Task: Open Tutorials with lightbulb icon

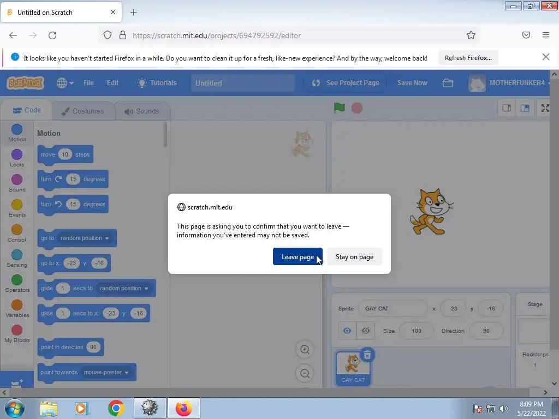Action: point(157,83)
